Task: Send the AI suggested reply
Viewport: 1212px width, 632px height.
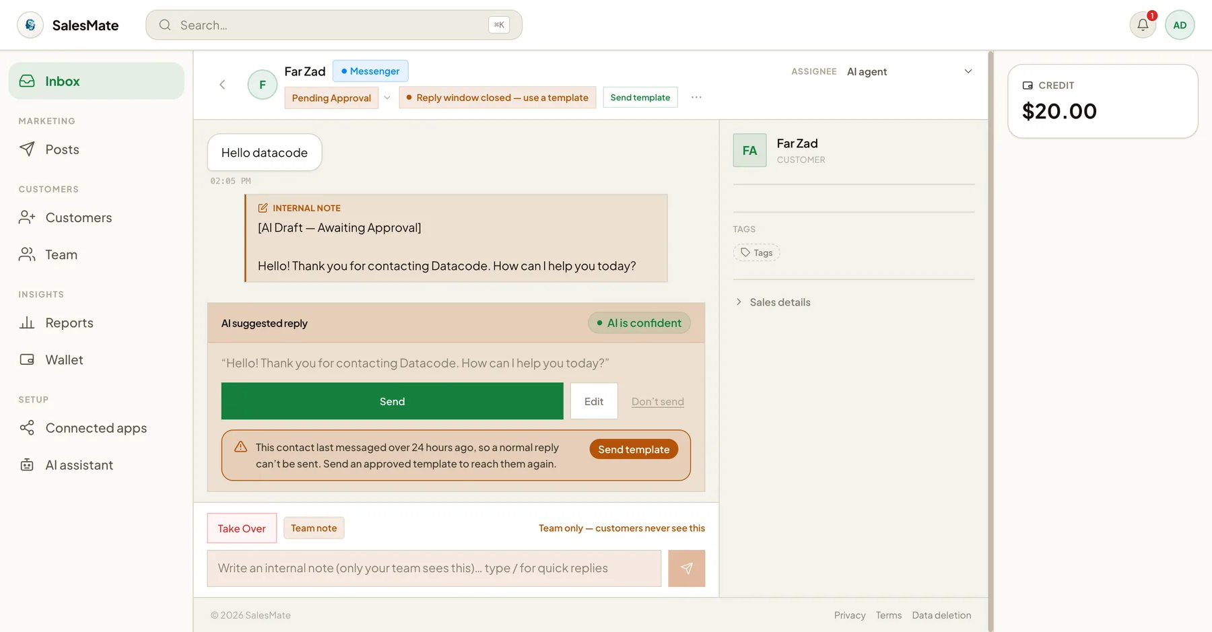Action: 393,401
